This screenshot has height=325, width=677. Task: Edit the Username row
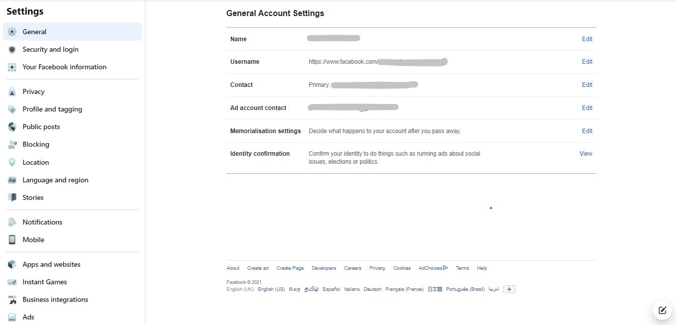pos(587,62)
